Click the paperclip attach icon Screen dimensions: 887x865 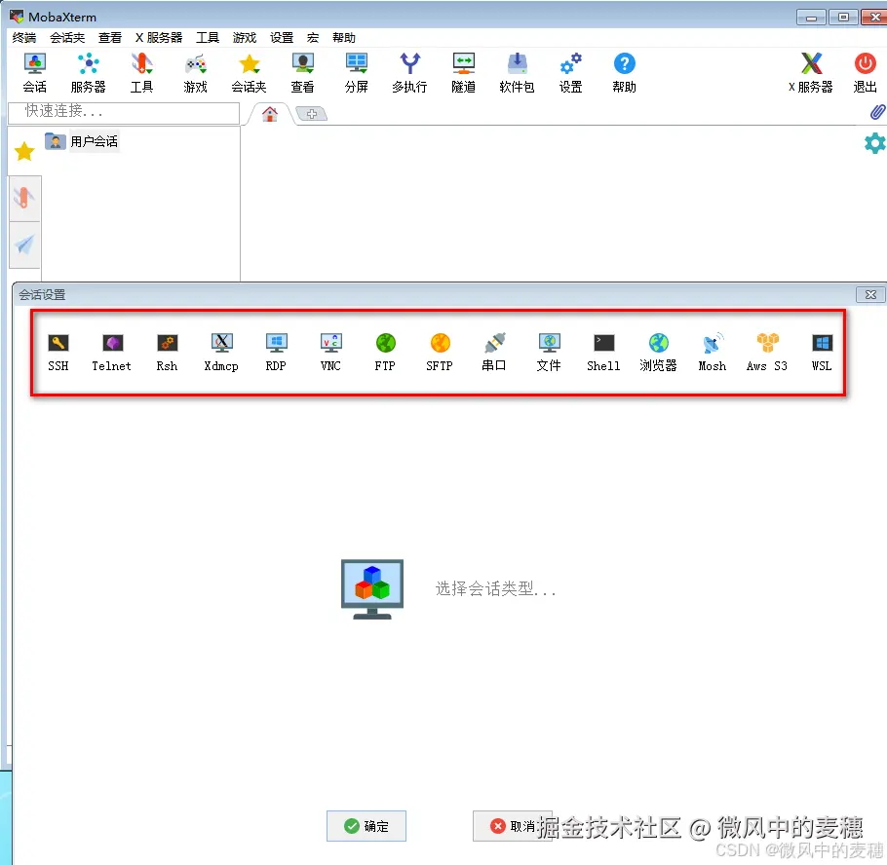tap(877, 112)
